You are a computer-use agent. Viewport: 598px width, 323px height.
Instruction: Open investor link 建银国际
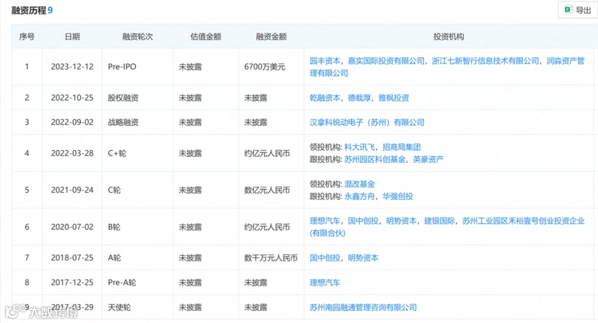(439, 221)
